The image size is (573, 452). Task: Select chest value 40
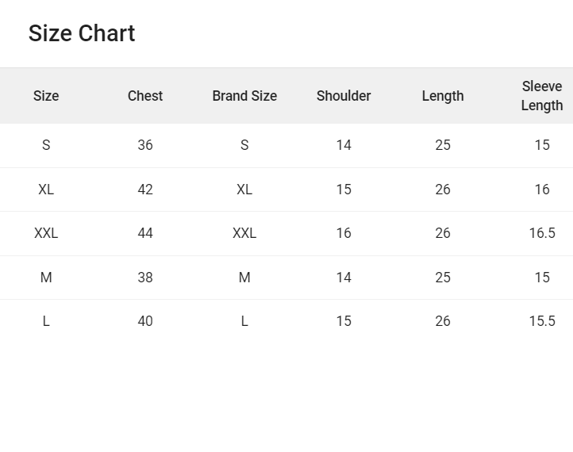(145, 321)
